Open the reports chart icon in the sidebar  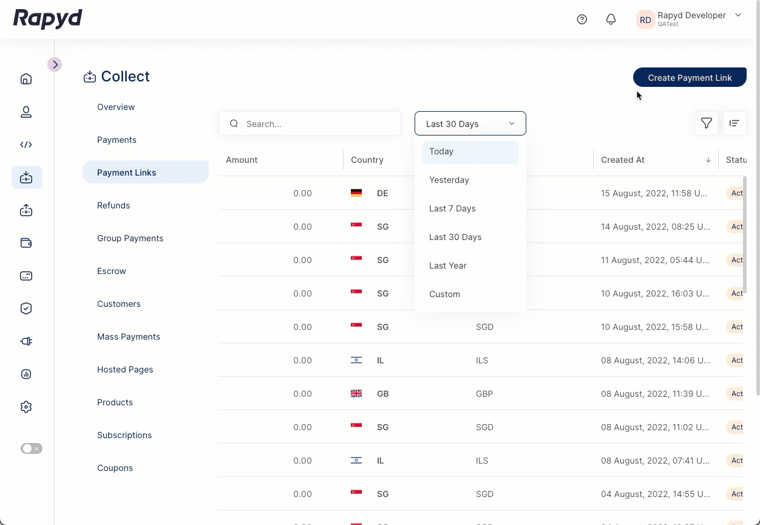26,374
